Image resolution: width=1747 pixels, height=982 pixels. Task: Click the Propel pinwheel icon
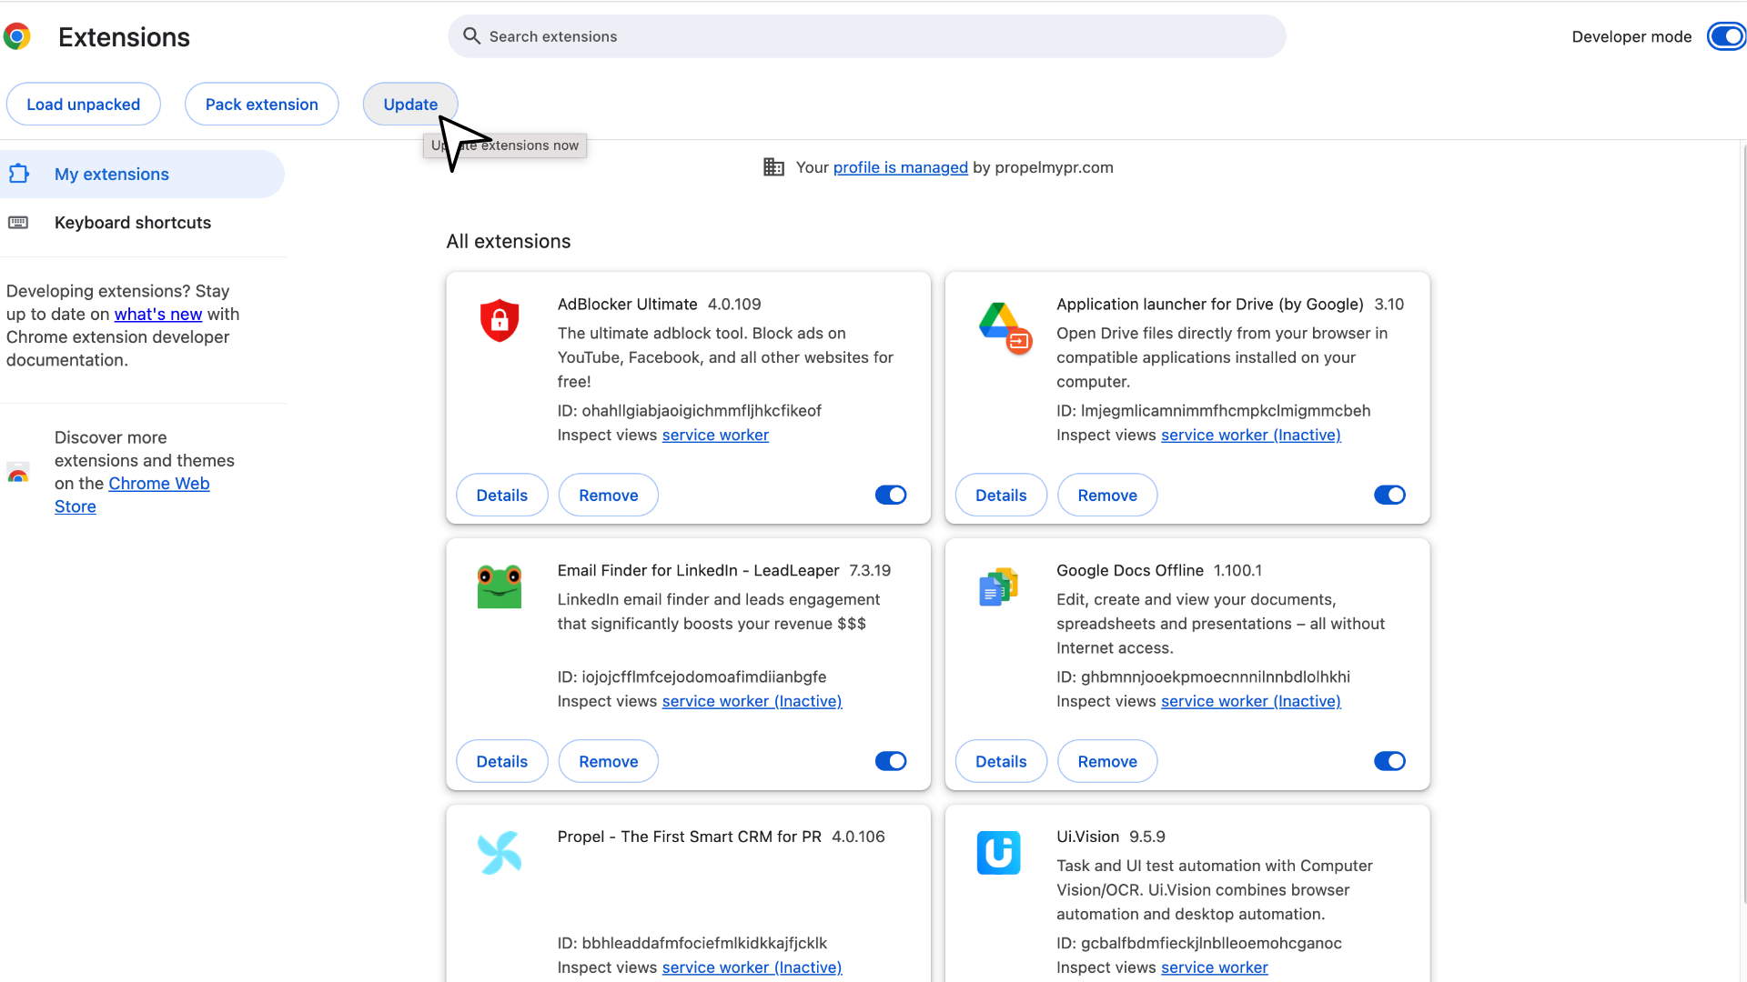point(499,853)
